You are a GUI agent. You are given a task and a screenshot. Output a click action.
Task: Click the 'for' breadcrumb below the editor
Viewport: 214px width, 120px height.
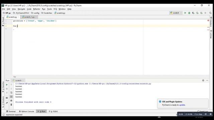(15, 77)
